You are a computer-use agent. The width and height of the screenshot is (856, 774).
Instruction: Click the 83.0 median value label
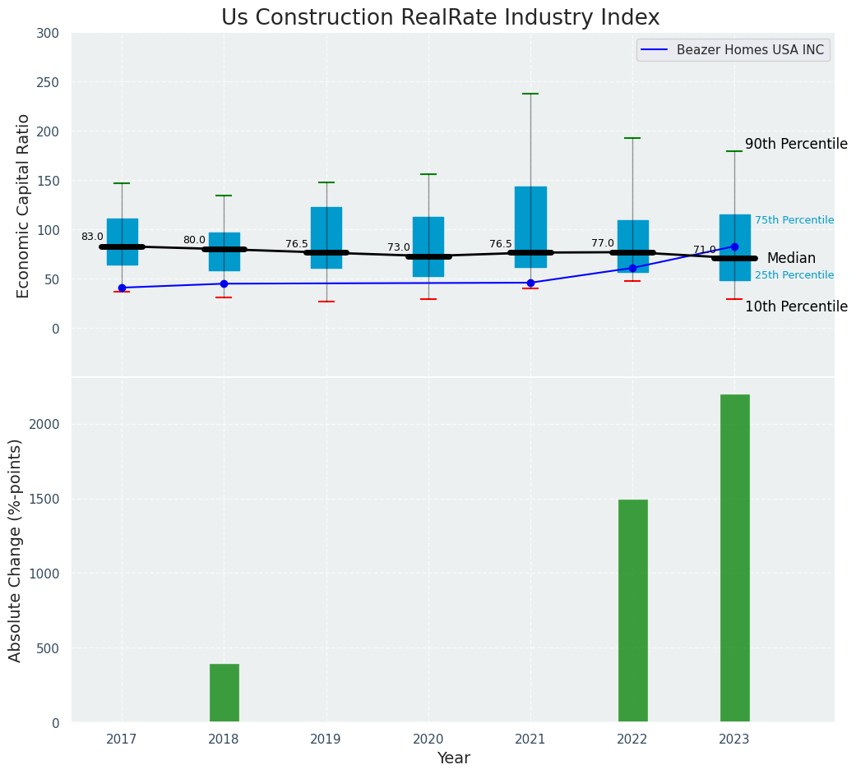[x=92, y=237]
